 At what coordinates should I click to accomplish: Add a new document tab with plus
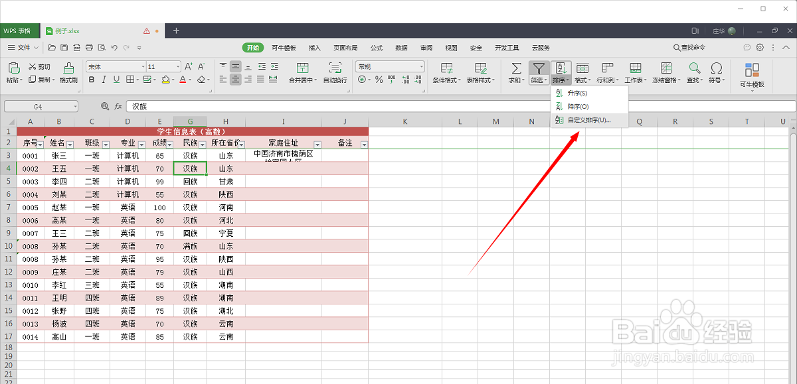[x=176, y=31]
